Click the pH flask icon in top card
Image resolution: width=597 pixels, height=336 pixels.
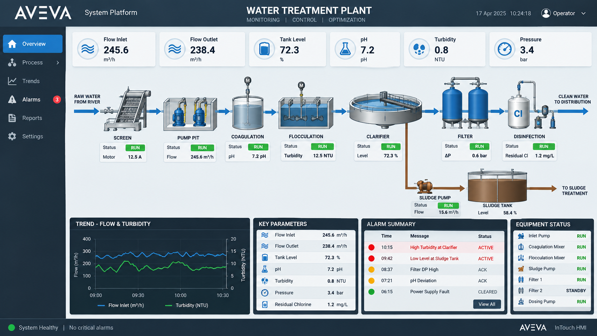345,49
